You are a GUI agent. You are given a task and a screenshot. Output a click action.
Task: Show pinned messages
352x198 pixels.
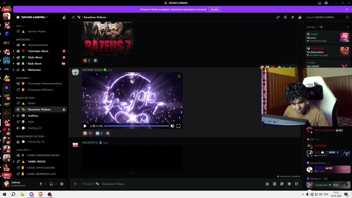pyautogui.click(x=293, y=17)
